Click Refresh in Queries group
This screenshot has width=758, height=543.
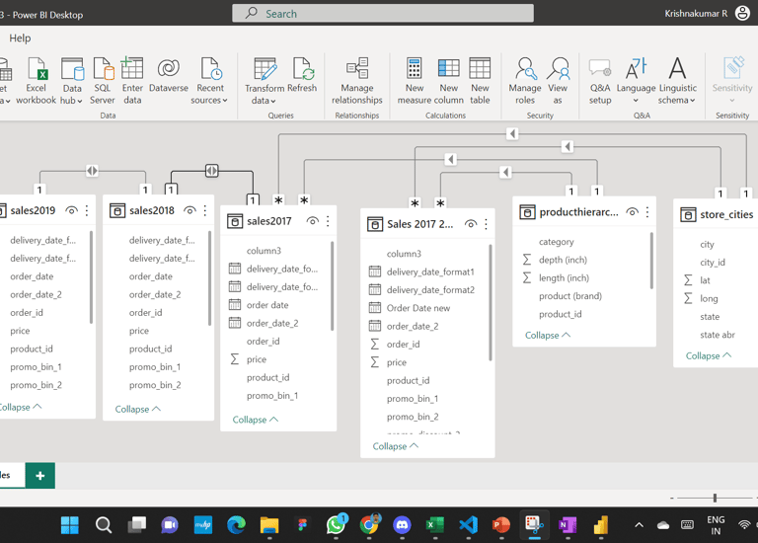302,75
